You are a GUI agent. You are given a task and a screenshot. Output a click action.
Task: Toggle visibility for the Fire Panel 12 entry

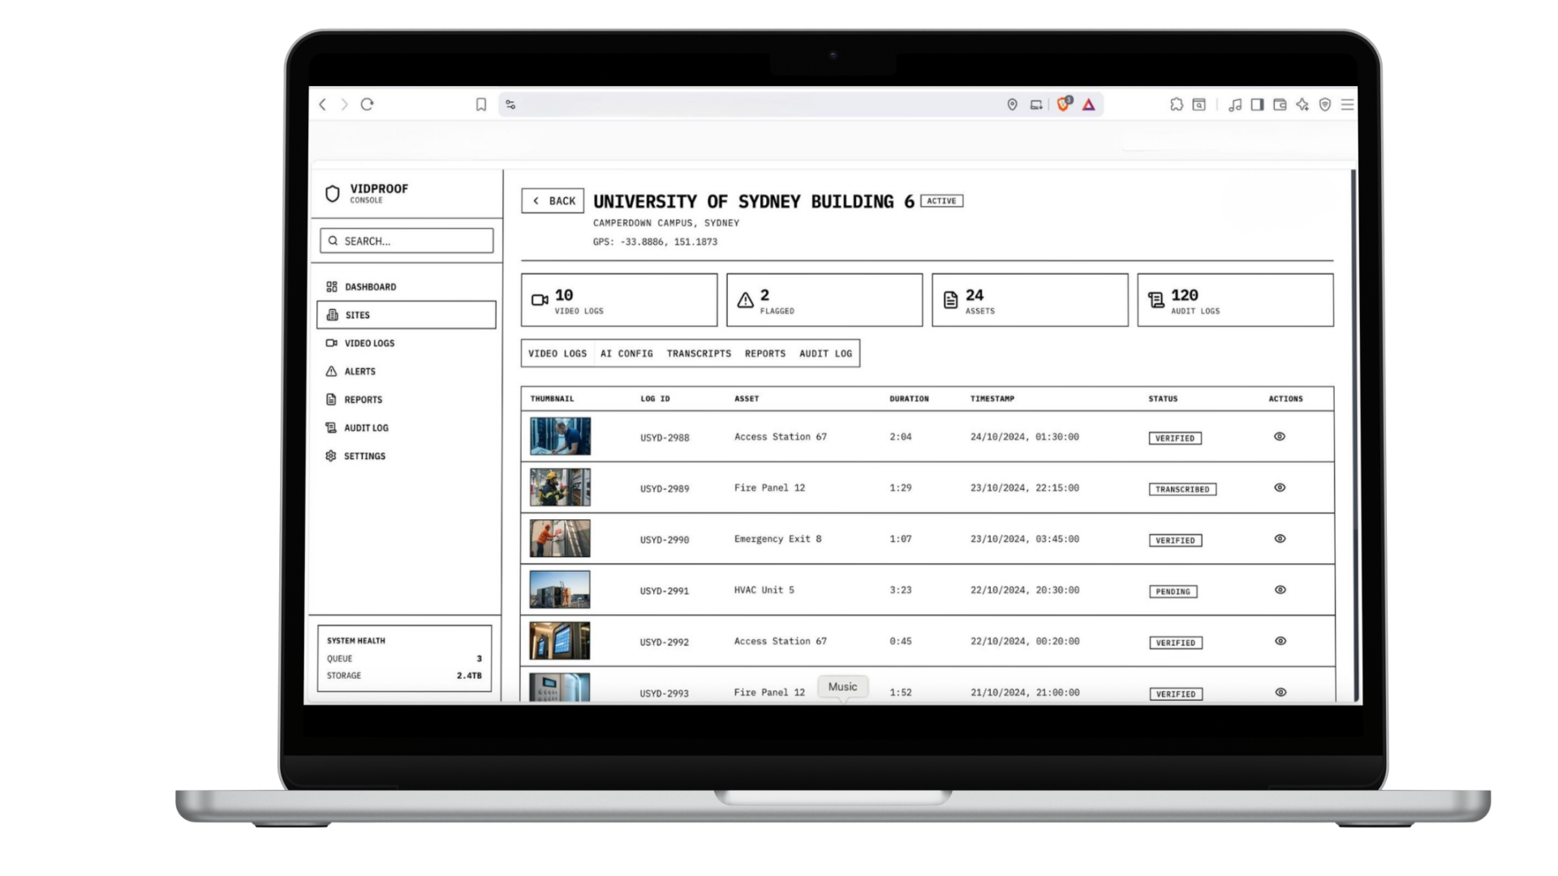(1280, 487)
